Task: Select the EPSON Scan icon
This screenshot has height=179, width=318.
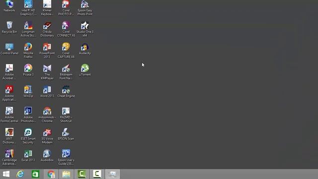Action: click(x=66, y=134)
